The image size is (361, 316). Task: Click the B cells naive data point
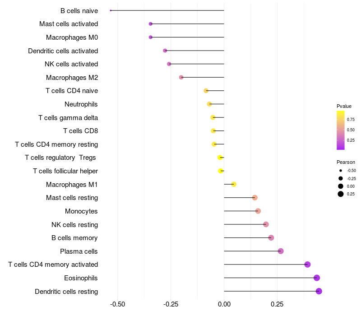tap(111, 10)
